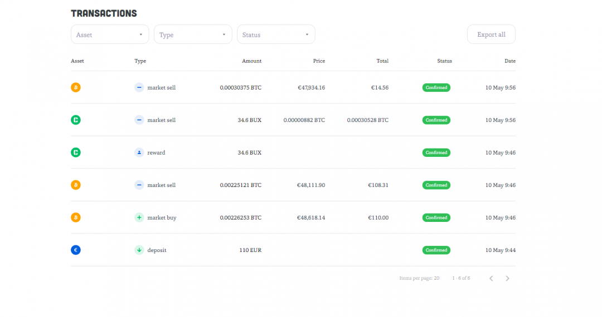Click the Confirmed badge in the deposit row
602x317 pixels.
tap(436, 250)
